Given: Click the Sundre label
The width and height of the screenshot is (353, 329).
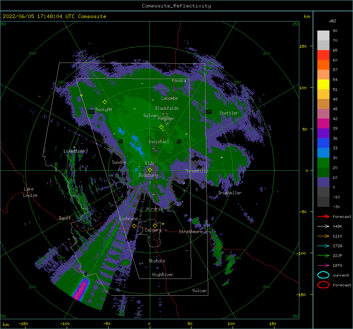Looking at the screenshot, I should click(119, 162).
